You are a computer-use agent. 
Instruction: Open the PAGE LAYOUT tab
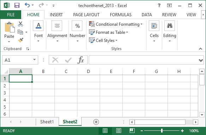click(86, 15)
